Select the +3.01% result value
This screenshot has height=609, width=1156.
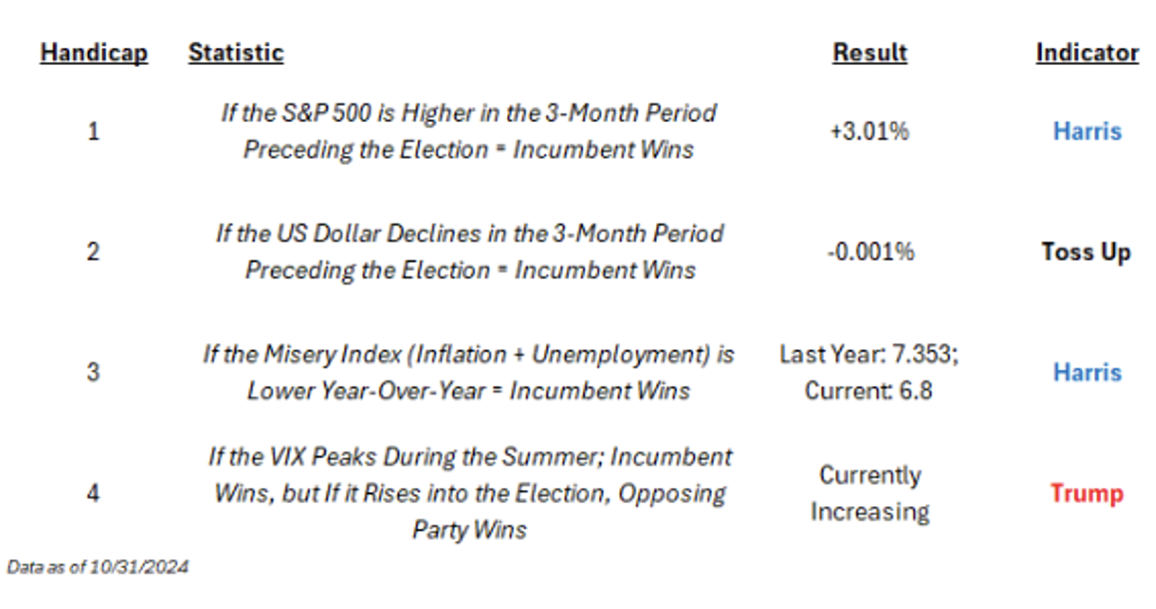[x=869, y=131]
